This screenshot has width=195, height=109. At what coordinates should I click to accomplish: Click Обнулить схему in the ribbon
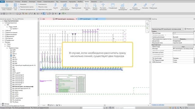coord(42,7)
